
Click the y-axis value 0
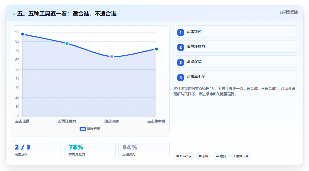(x=18, y=116)
